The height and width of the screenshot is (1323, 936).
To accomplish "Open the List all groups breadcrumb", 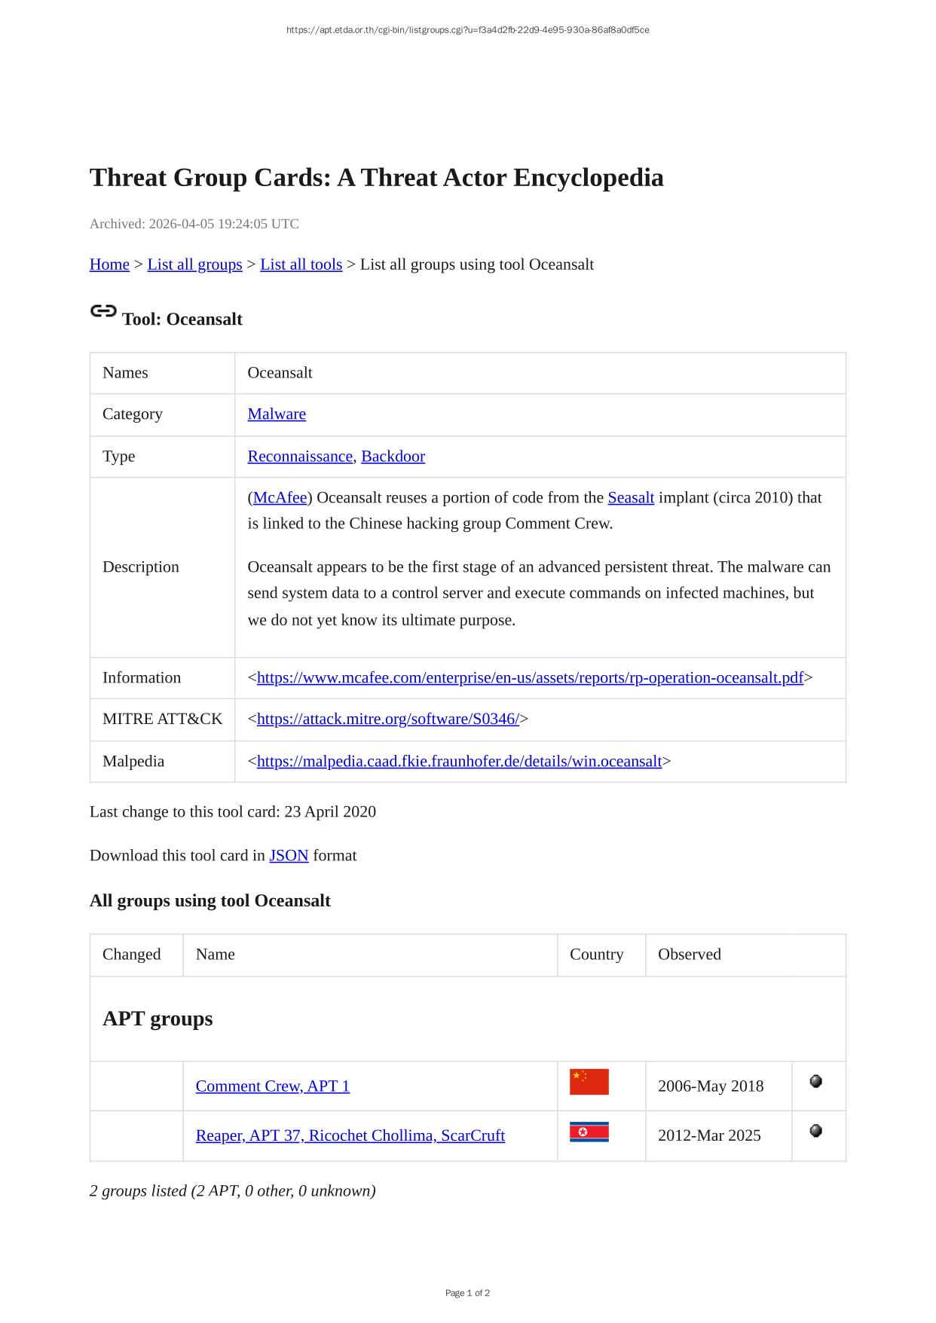I will point(194,264).
